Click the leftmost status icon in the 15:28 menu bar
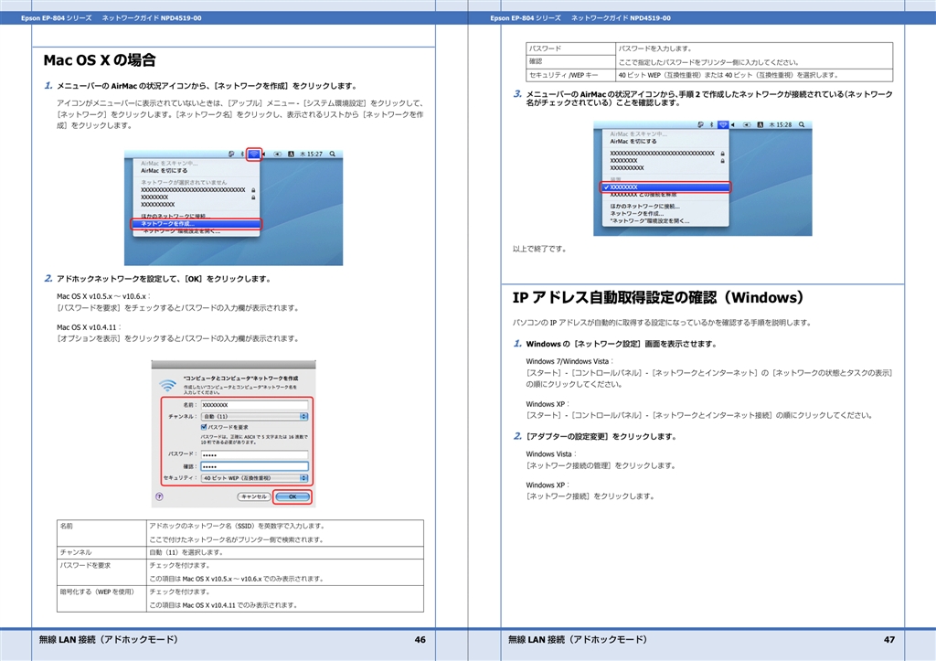Screen dimensions: 936x661 point(701,125)
